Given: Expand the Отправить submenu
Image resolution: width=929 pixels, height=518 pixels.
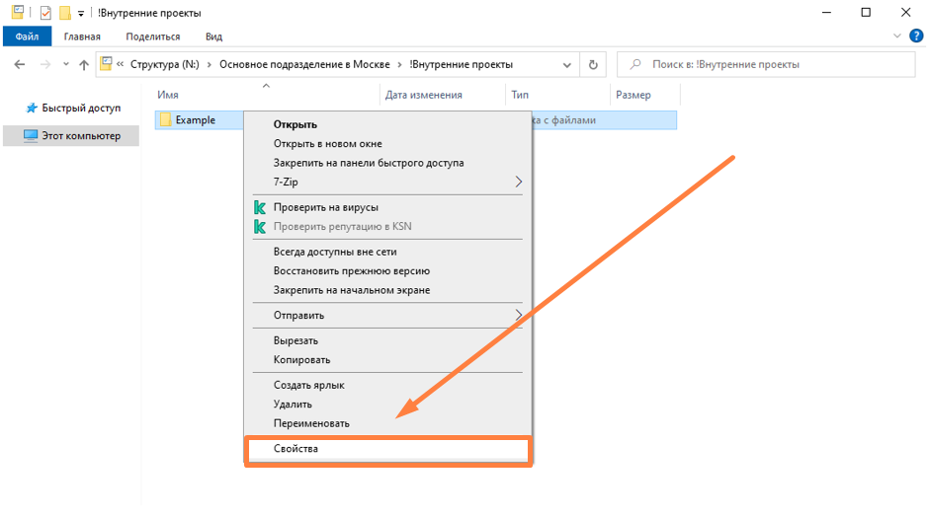Looking at the screenshot, I should tap(518, 315).
